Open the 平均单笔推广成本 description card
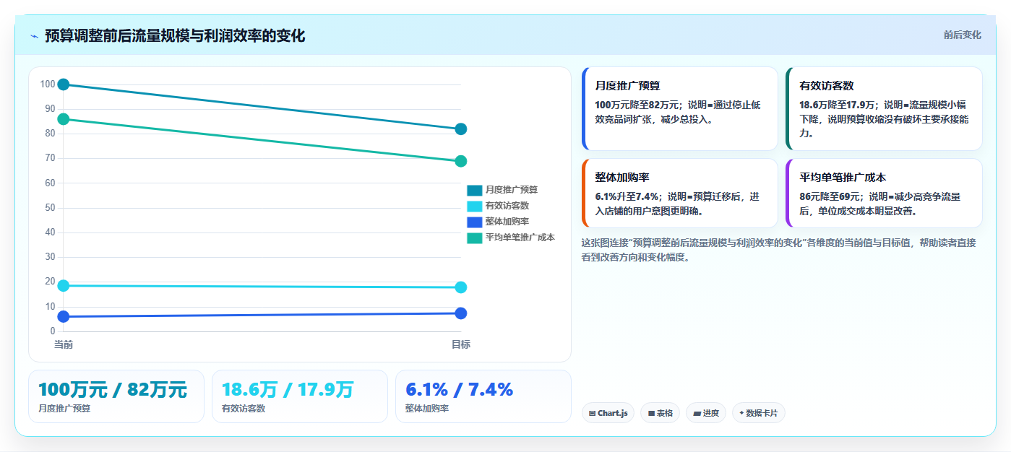Viewport: 1011px width, 452px height. (x=884, y=193)
